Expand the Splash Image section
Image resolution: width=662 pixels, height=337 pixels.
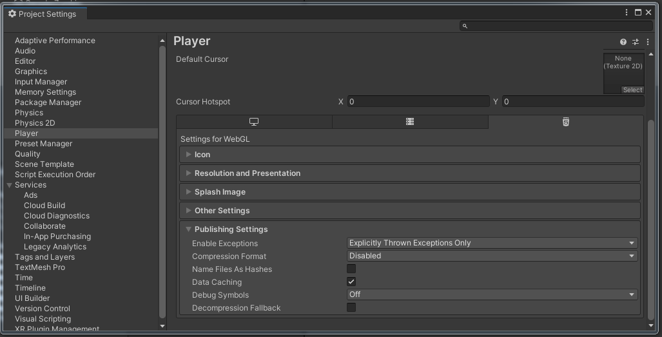[x=409, y=192]
